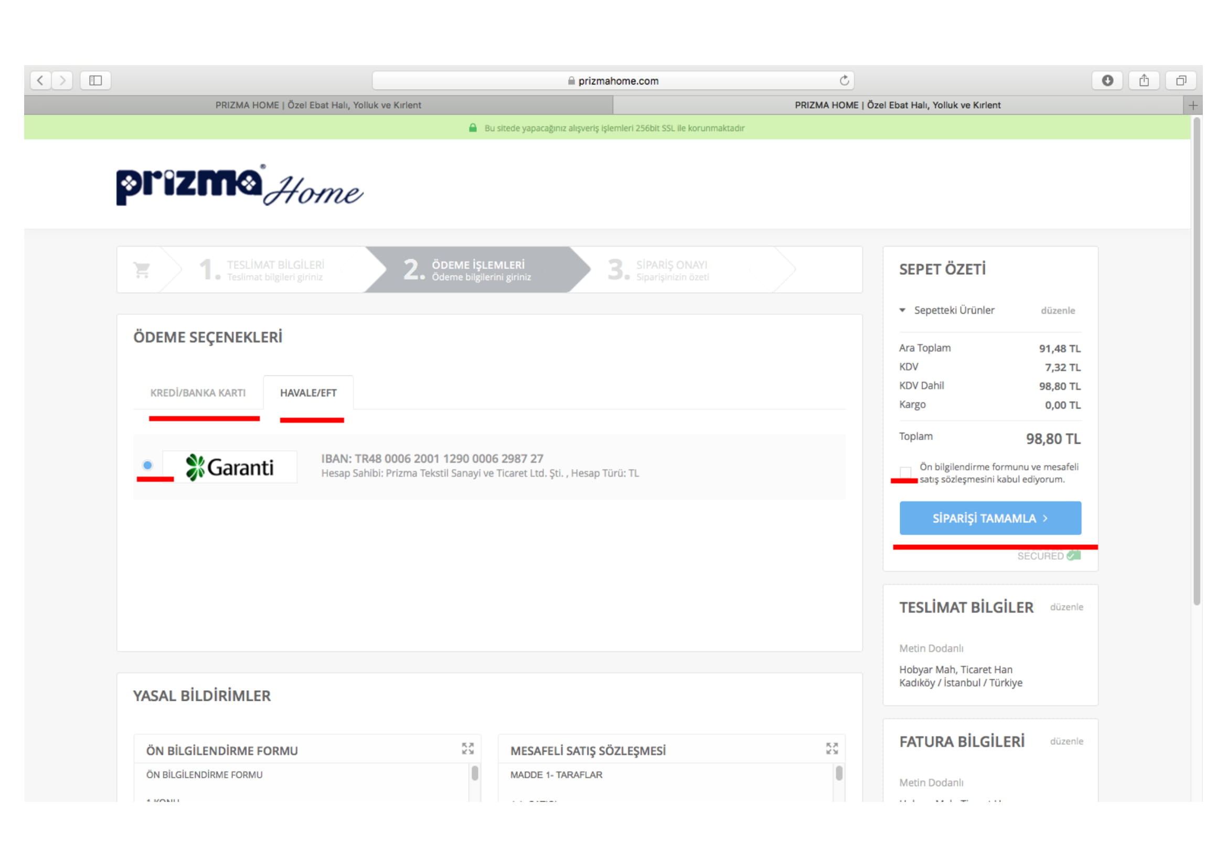
Task: Click the SİPARİŞİ TAMAMLA button
Action: [x=991, y=518]
